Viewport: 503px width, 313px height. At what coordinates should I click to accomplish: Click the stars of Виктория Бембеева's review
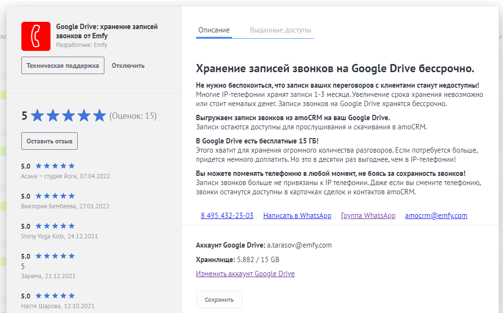click(55, 196)
